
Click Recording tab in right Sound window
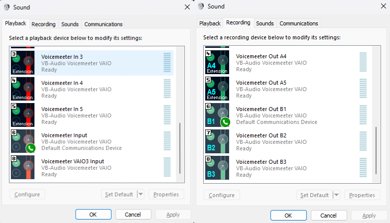pos(238,22)
